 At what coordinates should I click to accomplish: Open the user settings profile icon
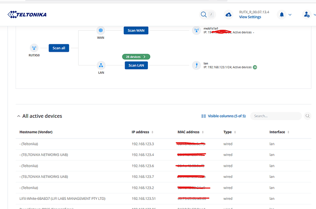tap(307, 15)
